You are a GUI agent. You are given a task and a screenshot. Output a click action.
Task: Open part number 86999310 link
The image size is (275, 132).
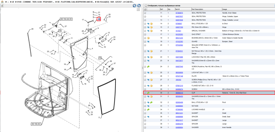pyautogui.click(x=179, y=93)
